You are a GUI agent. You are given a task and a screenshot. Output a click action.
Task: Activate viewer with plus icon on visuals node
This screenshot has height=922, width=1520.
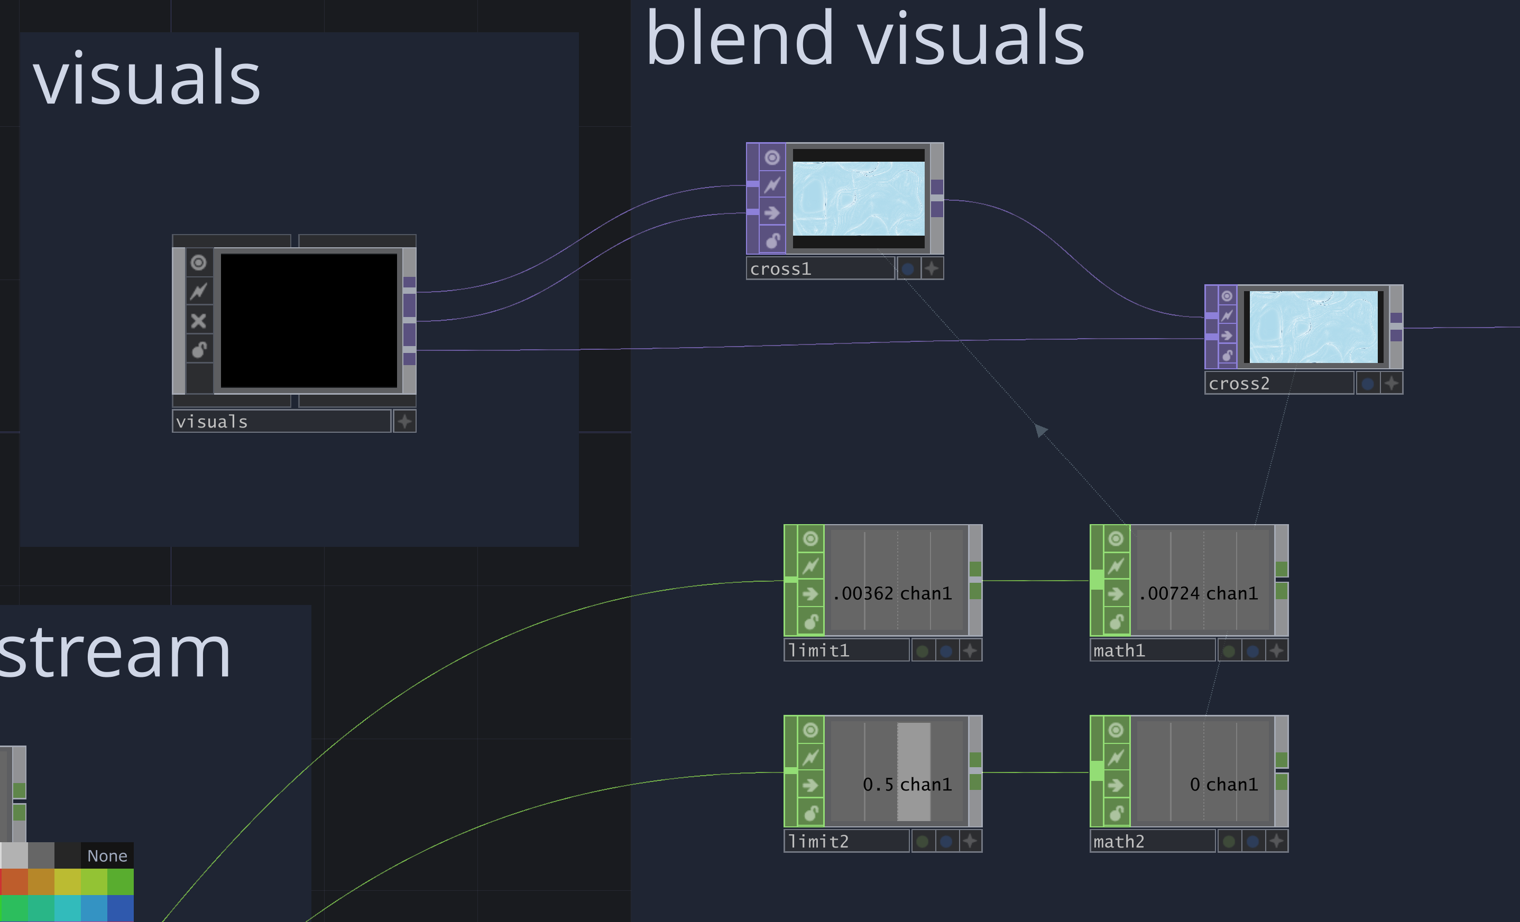(x=404, y=422)
